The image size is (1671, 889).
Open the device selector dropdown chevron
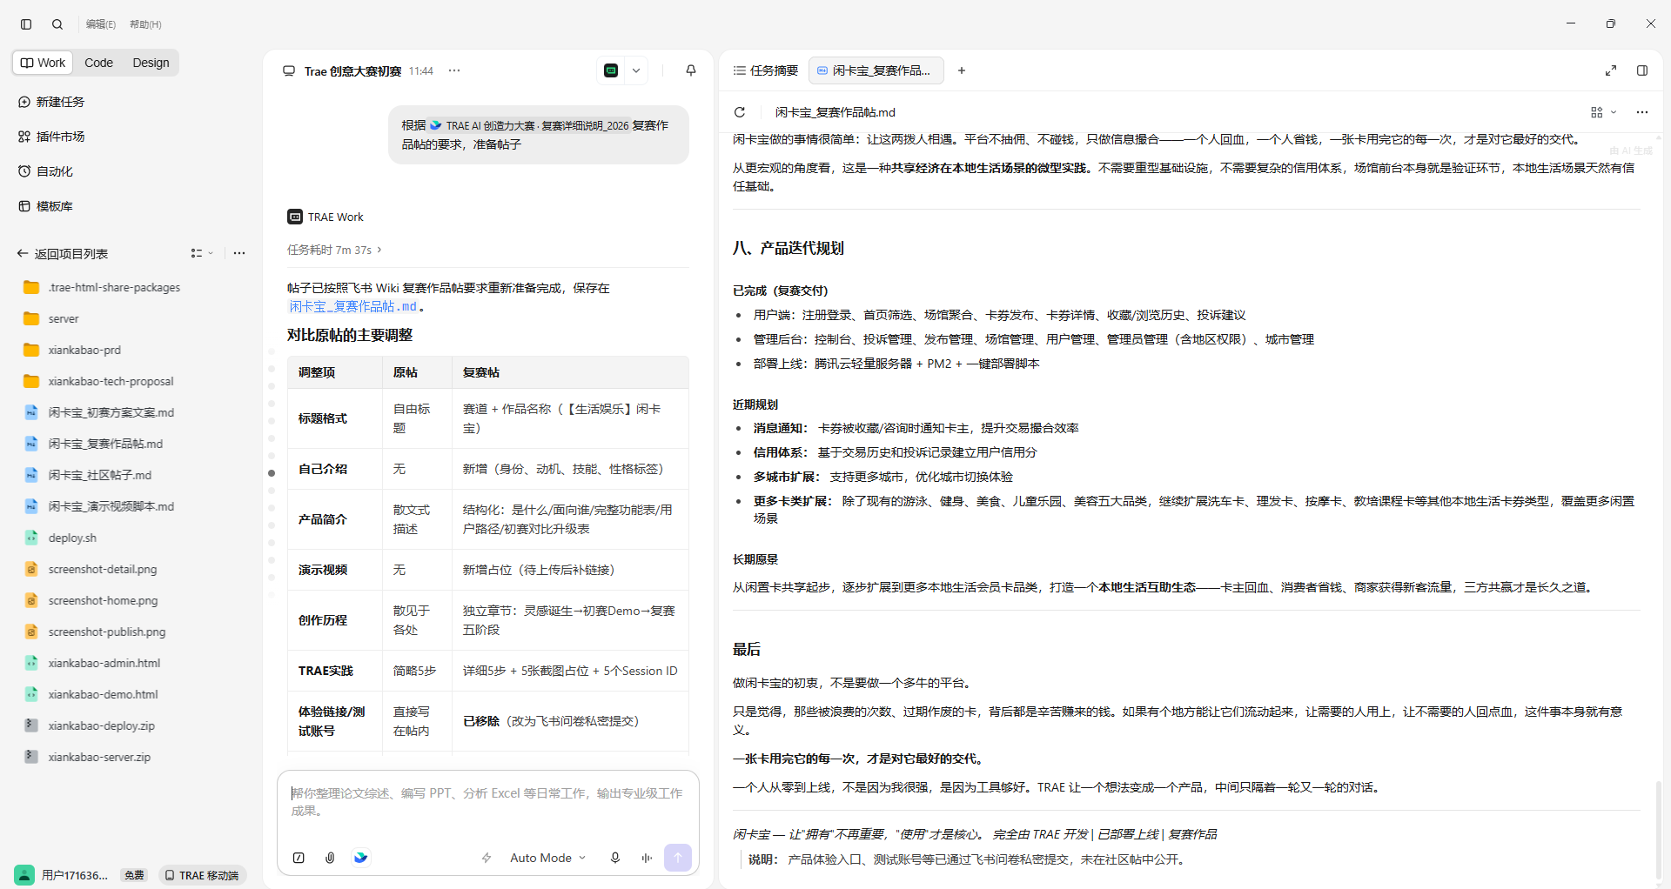636,70
